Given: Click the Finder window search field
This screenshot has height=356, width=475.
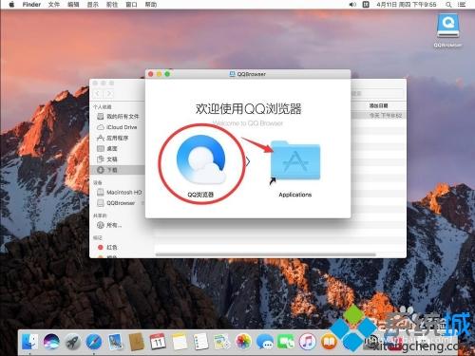Looking at the screenshot, I should (x=377, y=93).
